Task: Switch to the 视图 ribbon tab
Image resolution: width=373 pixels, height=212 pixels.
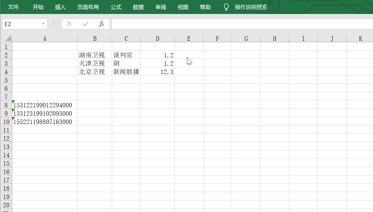Action: (x=183, y=7)
